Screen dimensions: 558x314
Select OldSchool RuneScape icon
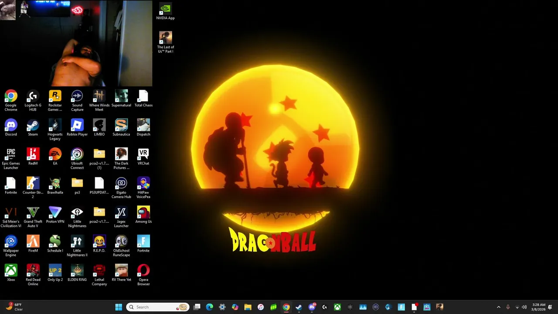coord(121,246)
